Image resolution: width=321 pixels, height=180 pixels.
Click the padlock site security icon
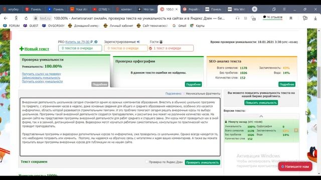(x=36, y=18)
